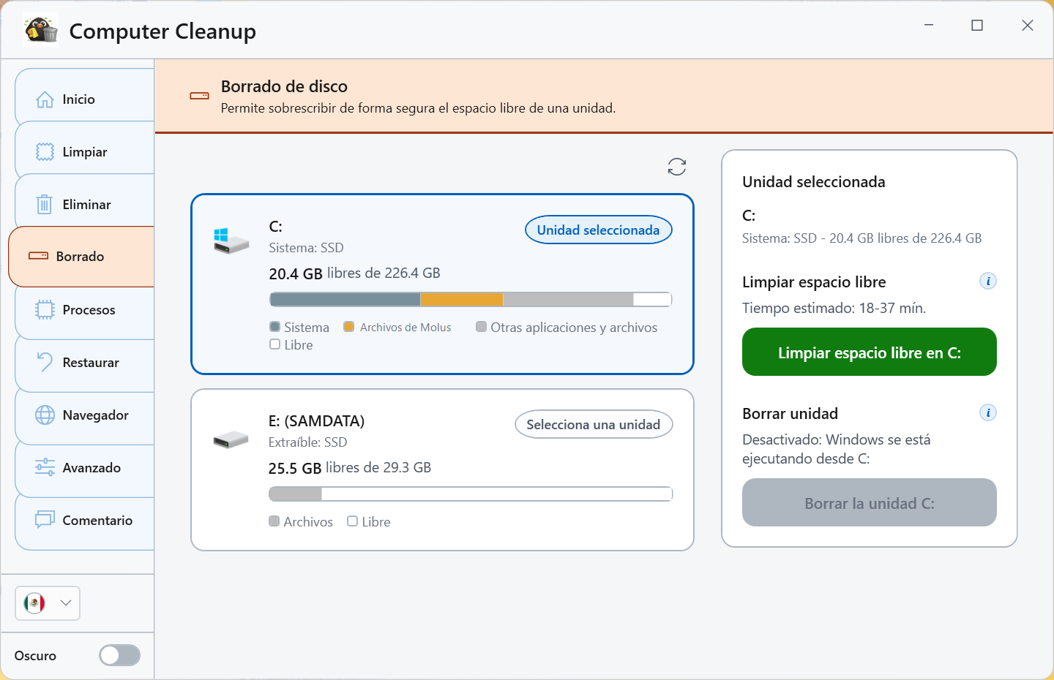Click the Restaurar undo arrow icon
The width and height of the screenshot is (1054, 680).
click(45, 362)
